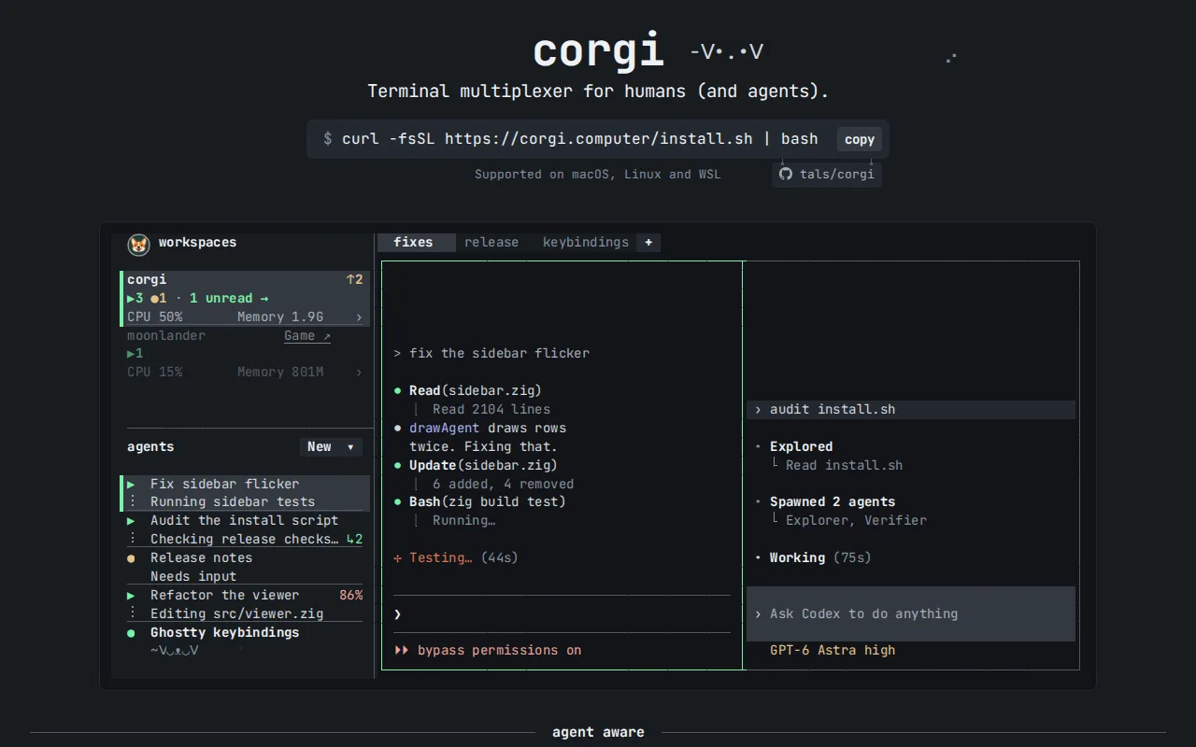The image size is (1196, 747).
Task: Click the Testing… (44s) status
Action: click(x=456, y=558)
